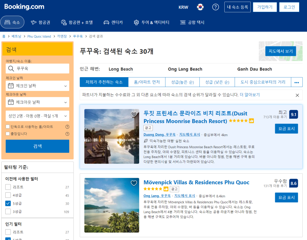
Task: Click the Booking.com logo
Action: click(x=24, y=7)
